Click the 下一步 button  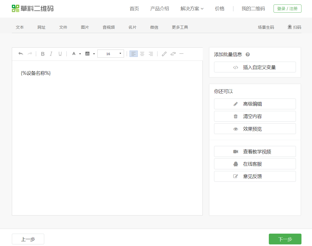click(285, 239)
